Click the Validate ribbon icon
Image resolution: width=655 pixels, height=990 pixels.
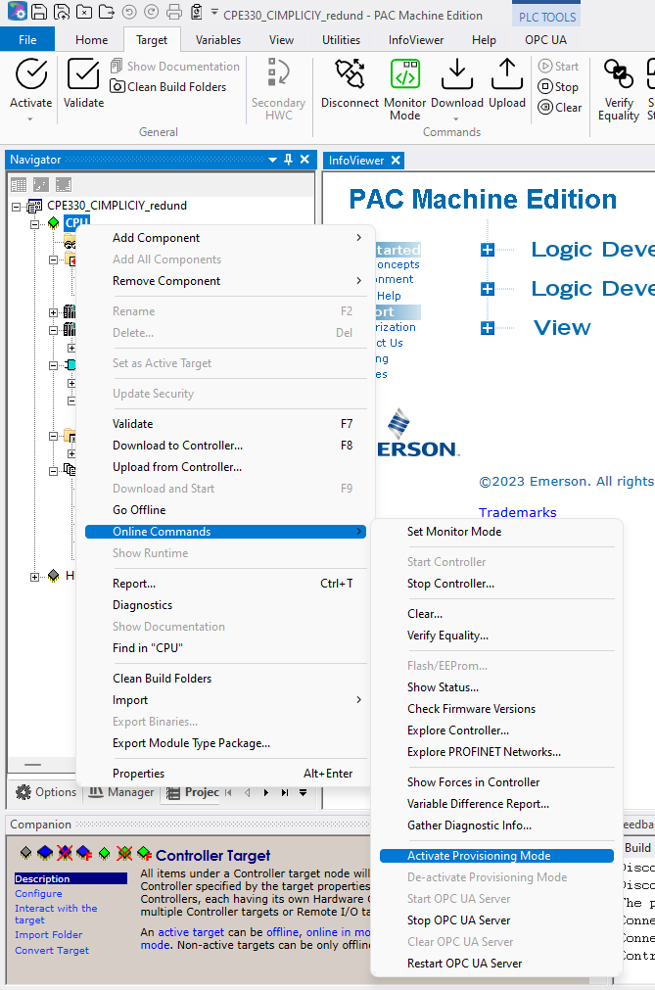point(83,74)
